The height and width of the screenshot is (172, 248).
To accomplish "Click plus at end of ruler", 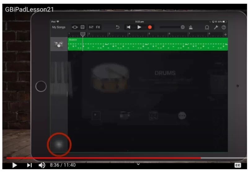I will (x=225, y=34).
